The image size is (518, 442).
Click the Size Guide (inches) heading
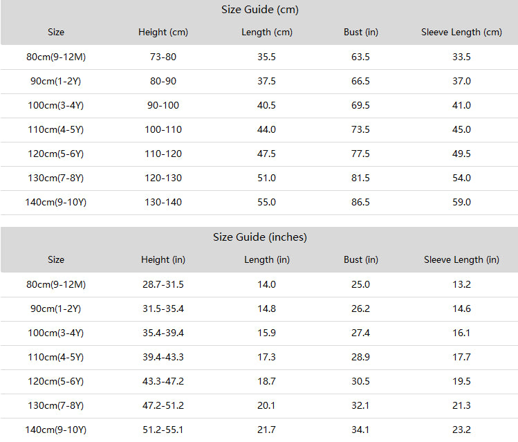259,237
